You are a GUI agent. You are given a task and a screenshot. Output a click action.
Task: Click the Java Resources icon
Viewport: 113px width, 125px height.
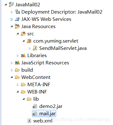(17, 26)
